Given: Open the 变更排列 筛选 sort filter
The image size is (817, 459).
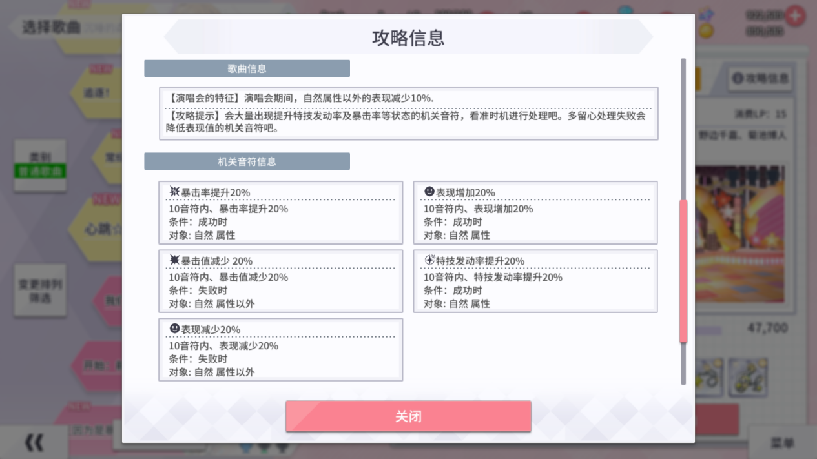Looking at the screenshot, I should 40,292.
